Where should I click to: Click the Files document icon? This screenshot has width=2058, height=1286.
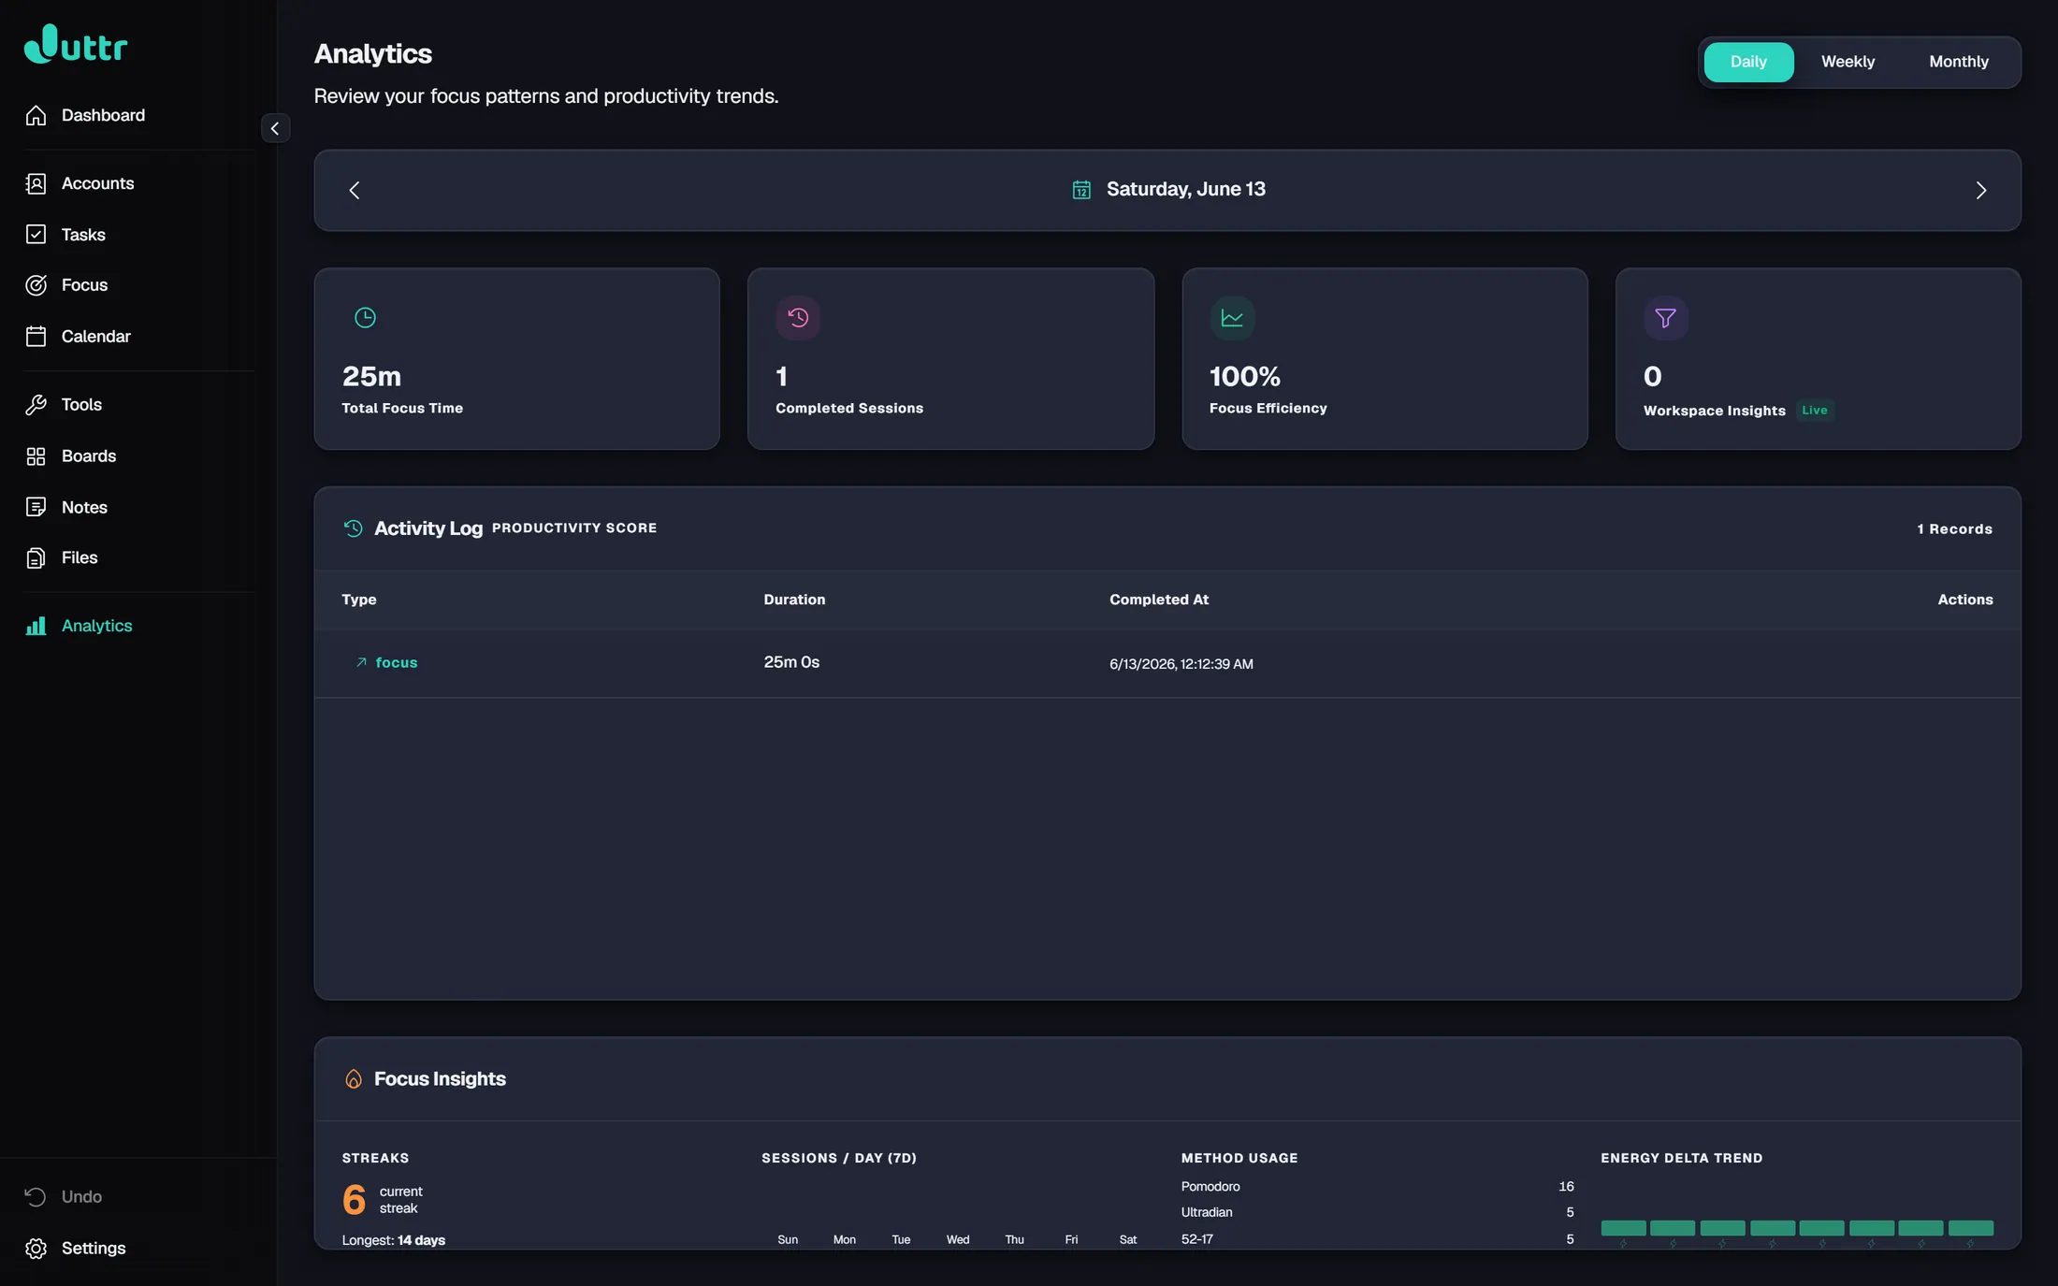(36, 558)
